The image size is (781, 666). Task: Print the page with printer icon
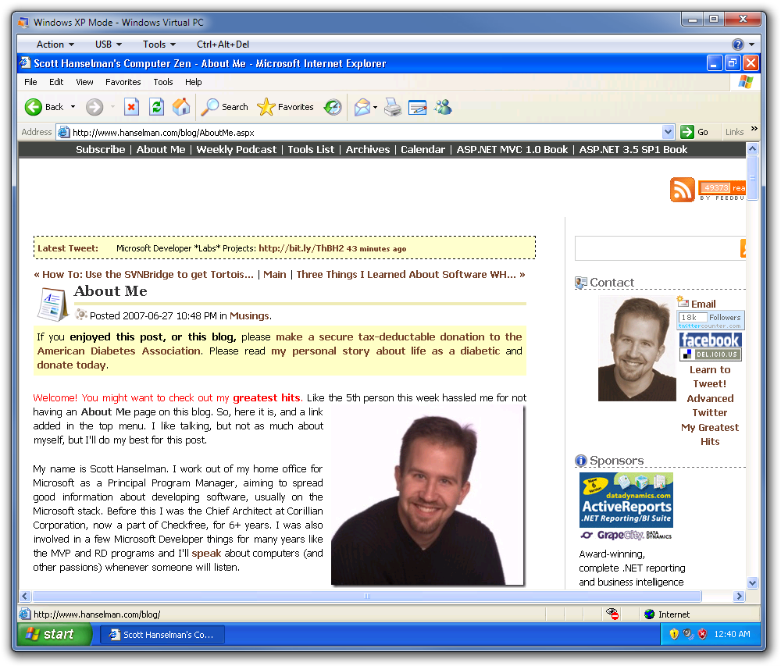(393, 107)
